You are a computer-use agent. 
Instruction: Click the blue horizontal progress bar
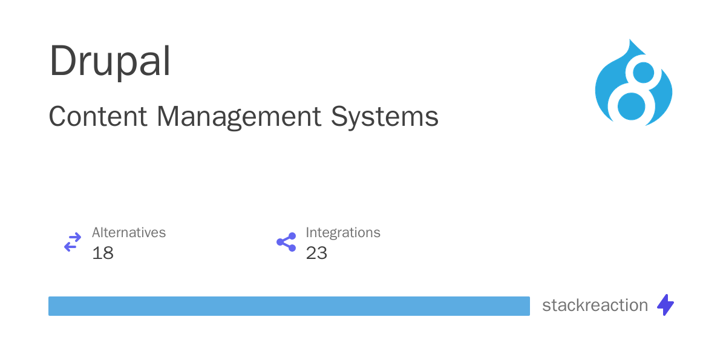point(289,306)
